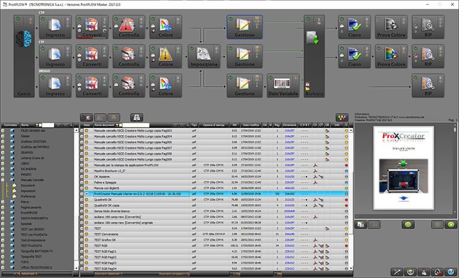
Task: Sort by the Commessa column header
Action: [10, 125]
